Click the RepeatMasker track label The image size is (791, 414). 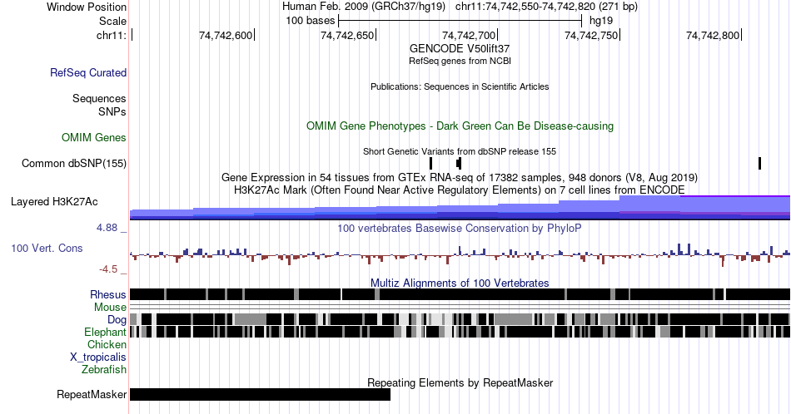(92, 394)
